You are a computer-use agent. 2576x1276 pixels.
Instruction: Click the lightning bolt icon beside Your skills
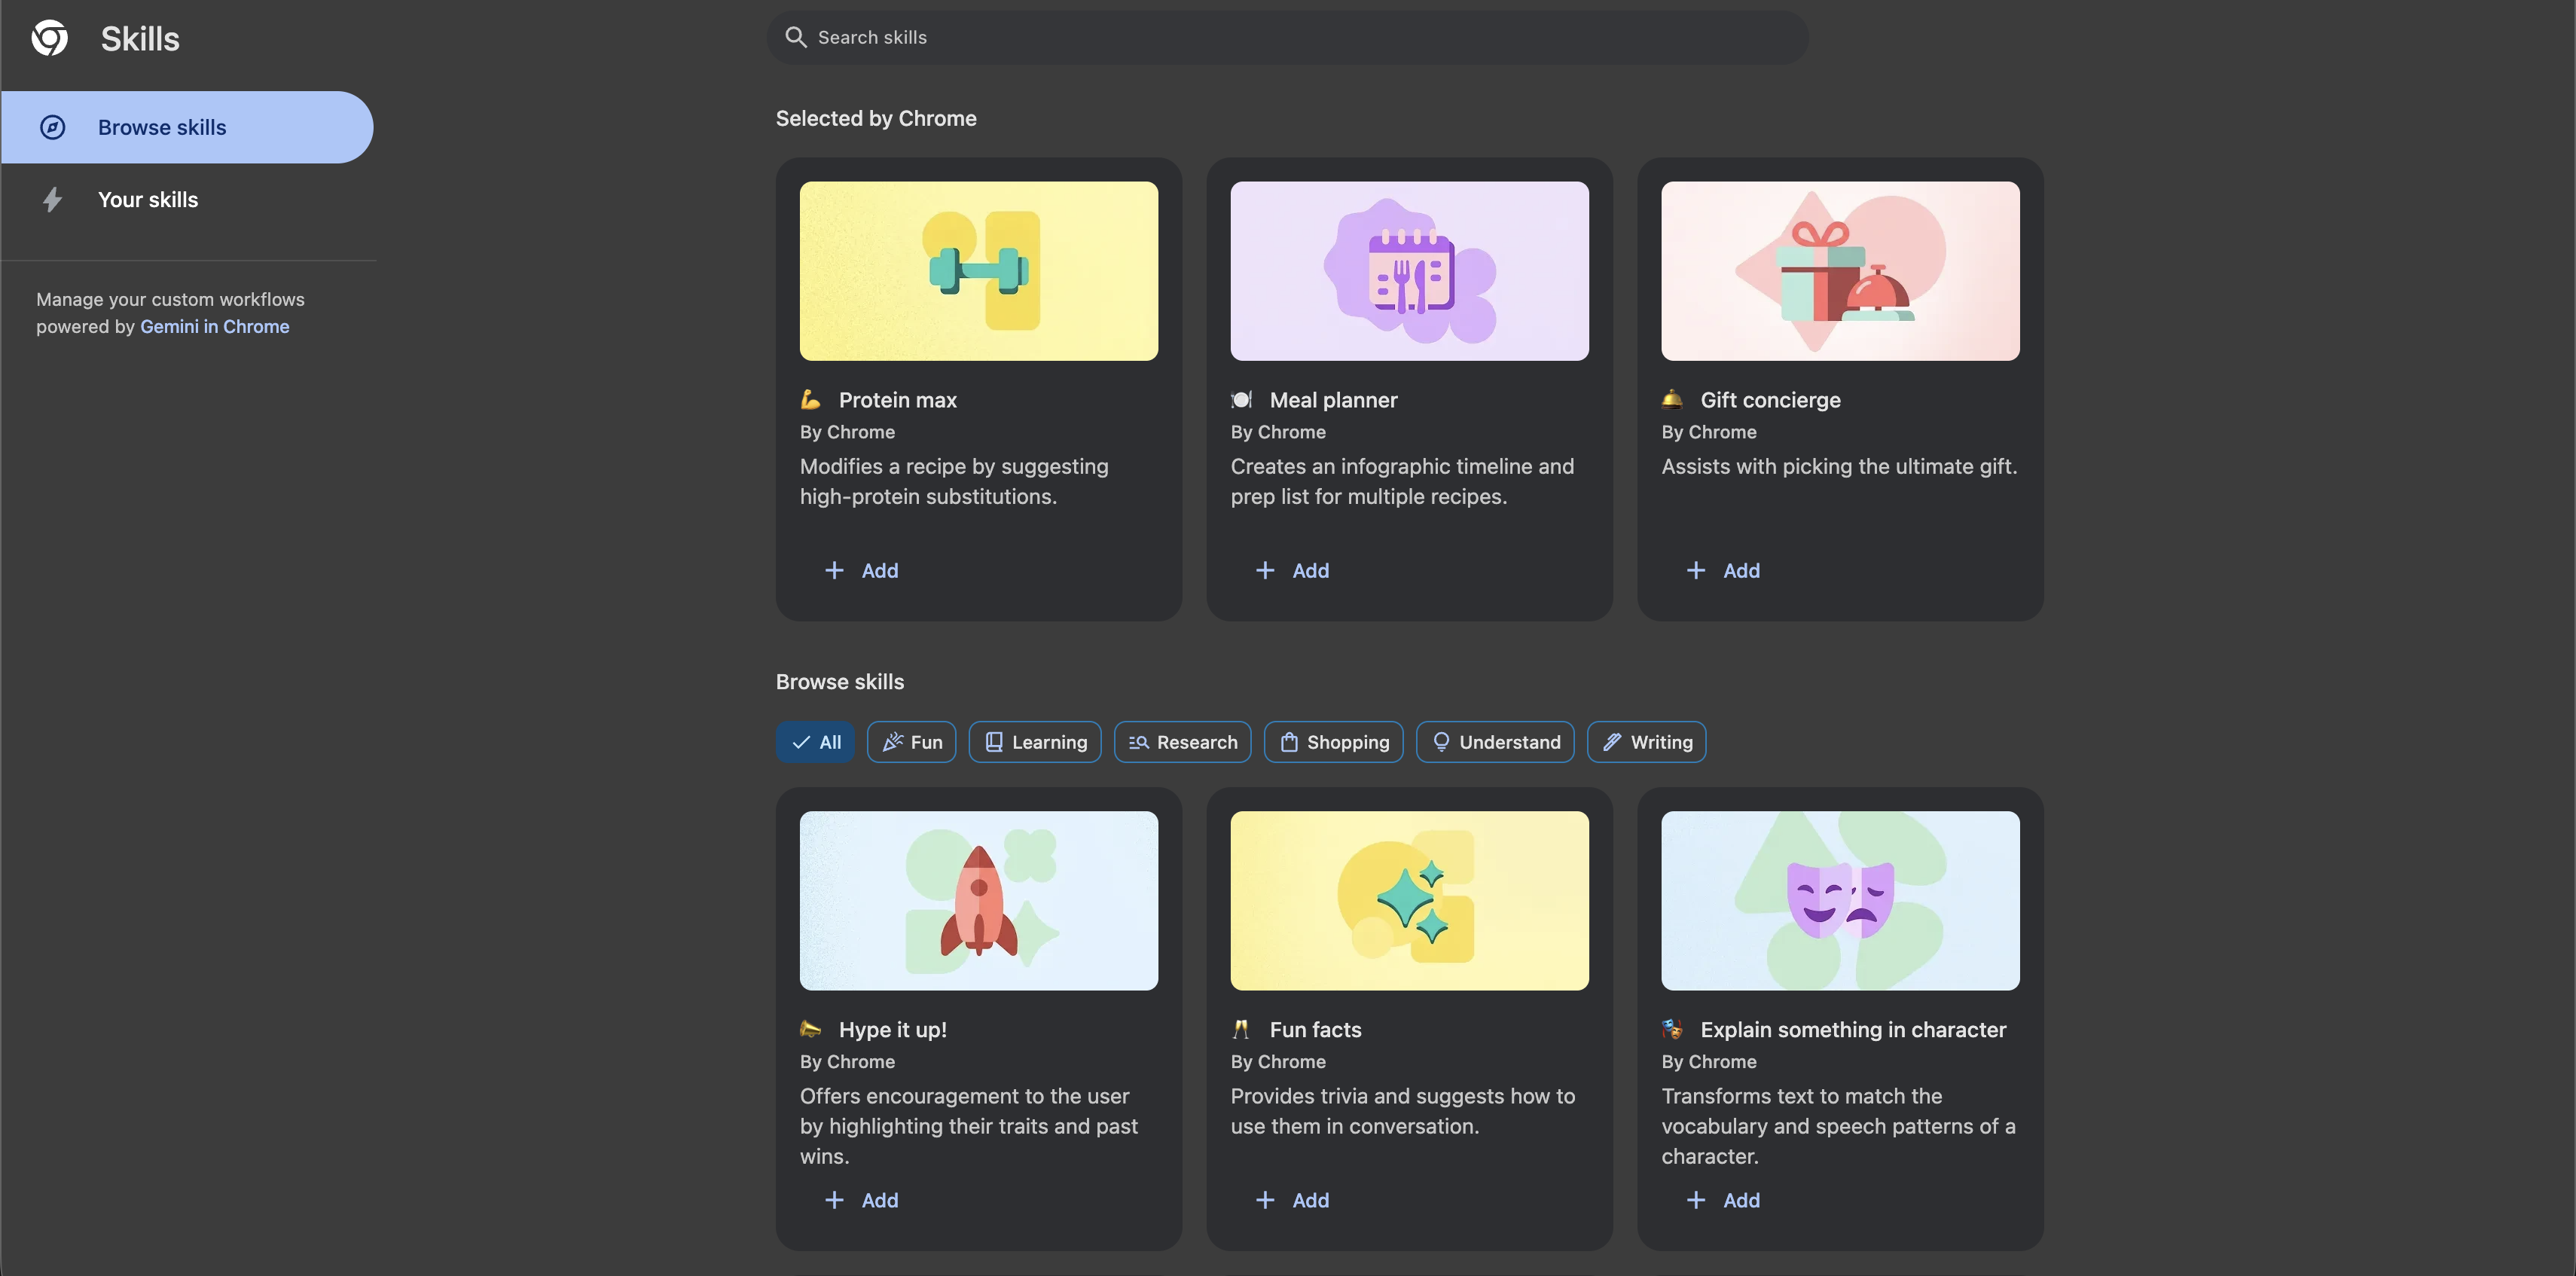point(53,200)
